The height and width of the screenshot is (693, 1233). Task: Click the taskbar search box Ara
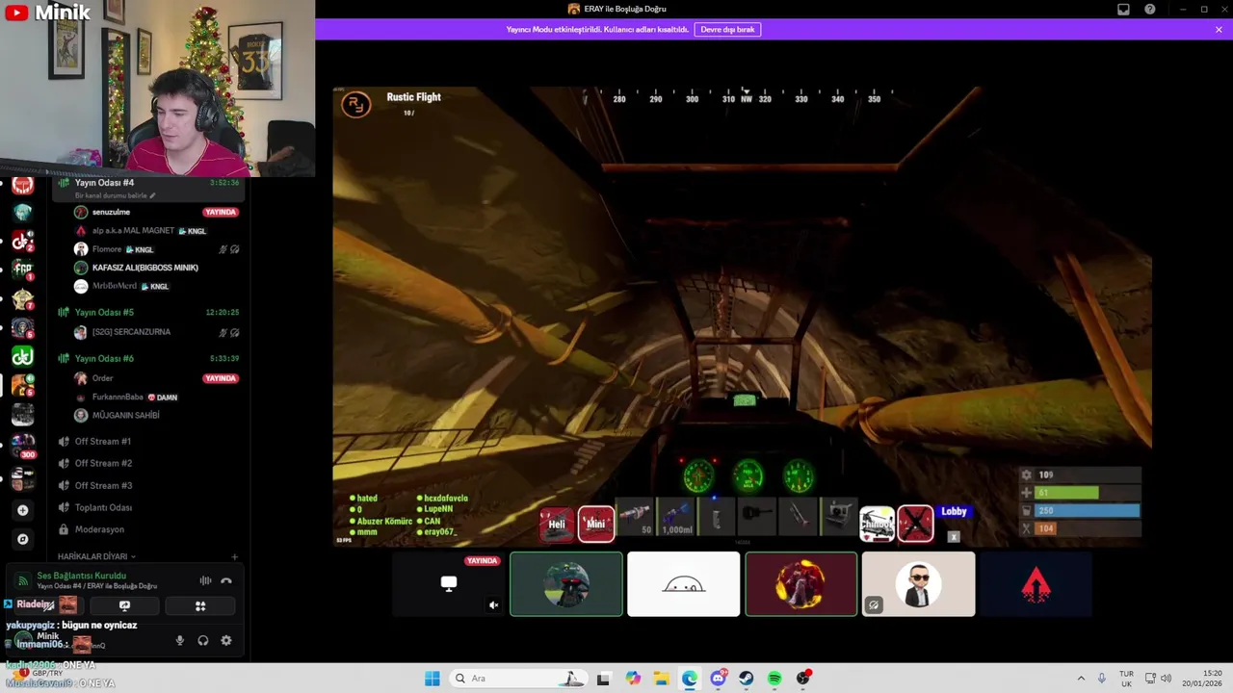[520, 679]
